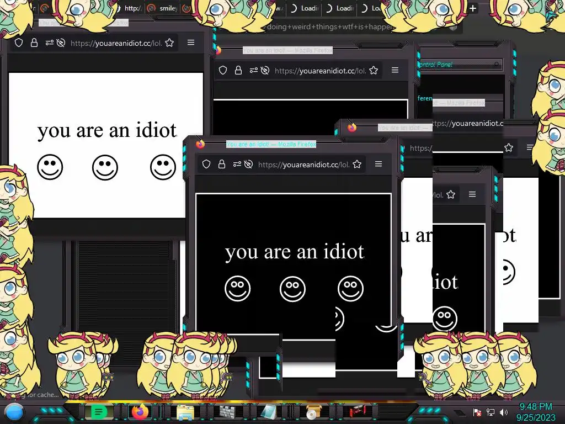Open the brick wall firewall taskbar icon

tap(227, 412)
